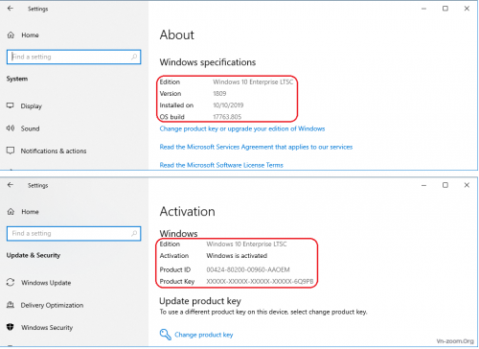Click the Notifications speech bubble icon

[11, 151]
